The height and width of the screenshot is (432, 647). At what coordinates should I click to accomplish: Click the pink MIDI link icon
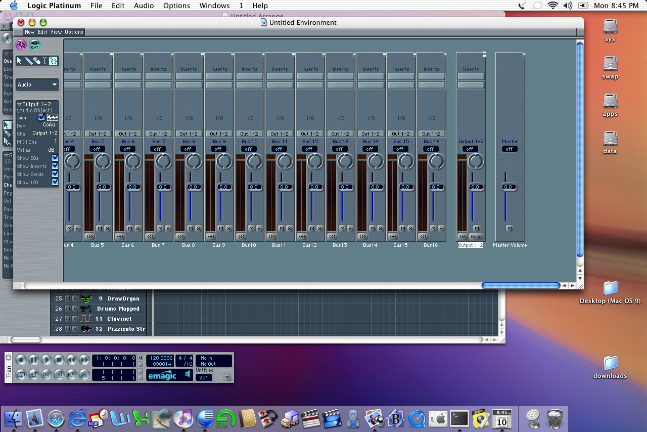coord(21,46)
